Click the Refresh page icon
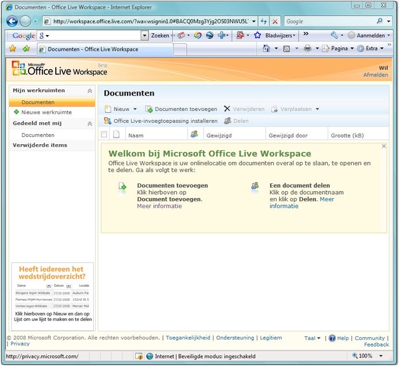 (263, 21)
